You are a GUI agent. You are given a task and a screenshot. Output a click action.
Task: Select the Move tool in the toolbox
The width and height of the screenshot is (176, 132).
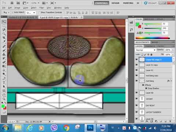pyautogui.click(x=4, y=22)
